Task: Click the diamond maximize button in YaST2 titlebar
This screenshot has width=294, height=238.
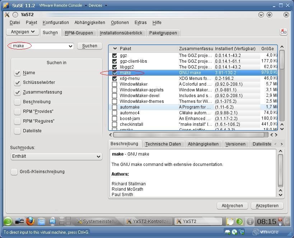Action: (270, 15)
